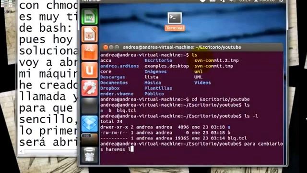Image resolution: width=307 pixels, height=173 pixels.
Task: Click 'con chmod' line in text editor
Action: pyautogui.click(x=48, y=5)
